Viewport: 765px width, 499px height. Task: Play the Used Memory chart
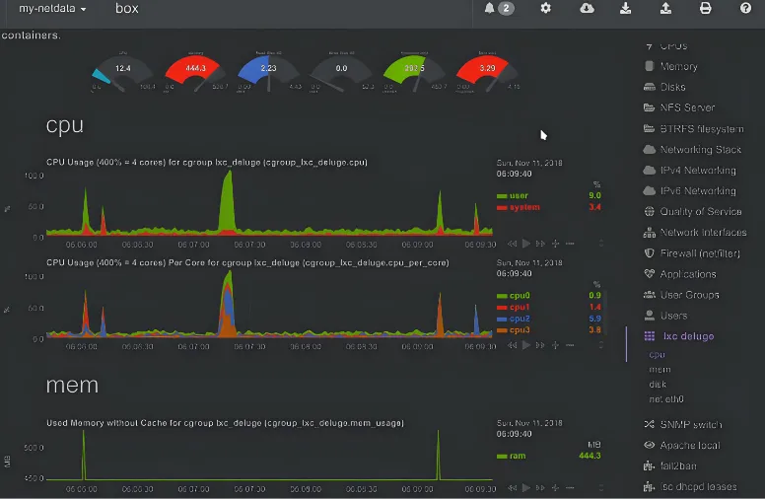[x=526, y=487]
